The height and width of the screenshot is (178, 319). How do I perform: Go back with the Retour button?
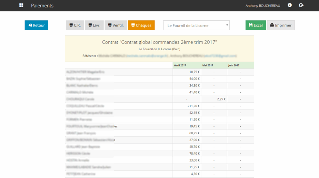37,25
